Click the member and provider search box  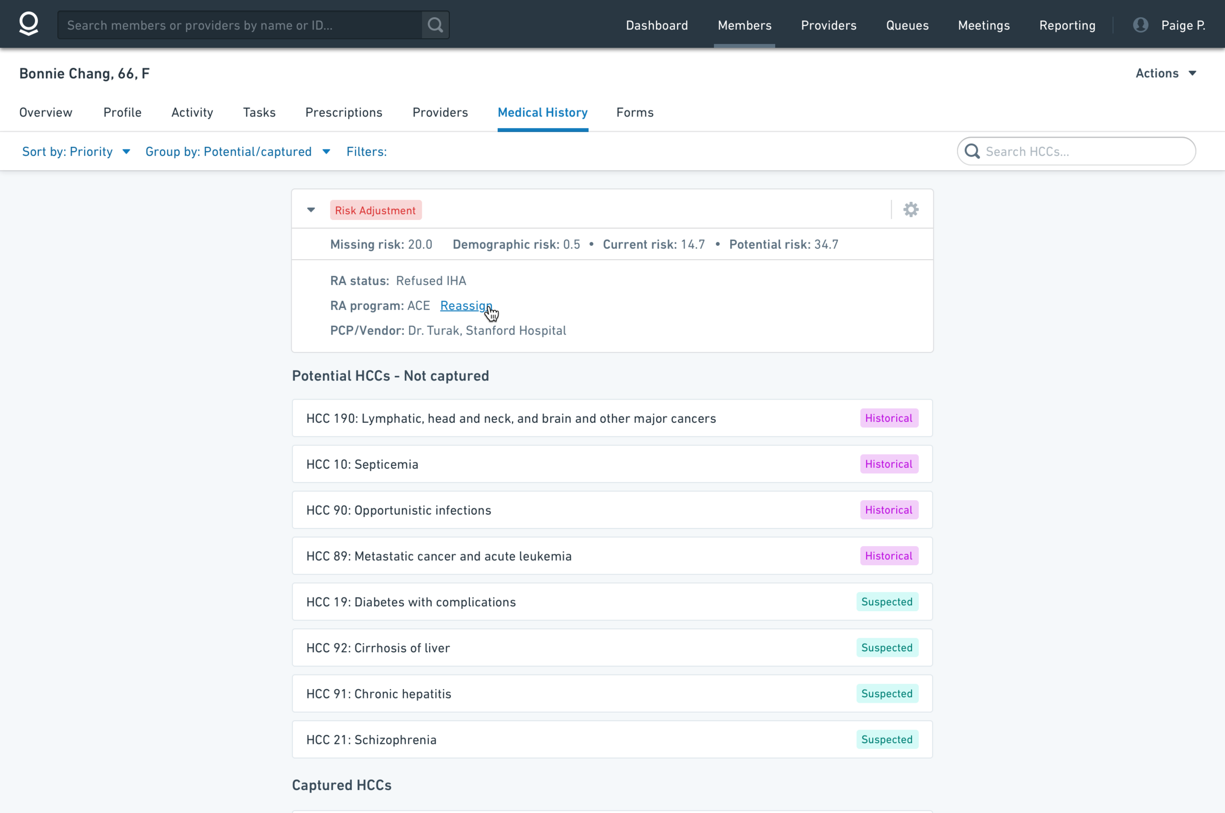point(239,25)
